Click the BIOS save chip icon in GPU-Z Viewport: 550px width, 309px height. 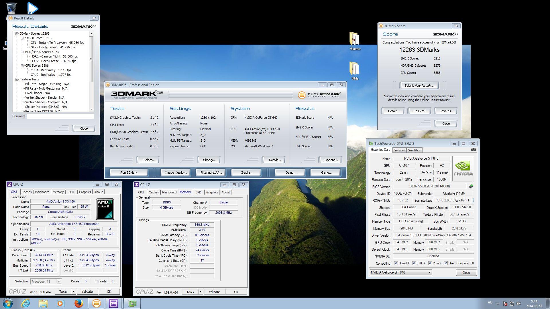(471, 186)
